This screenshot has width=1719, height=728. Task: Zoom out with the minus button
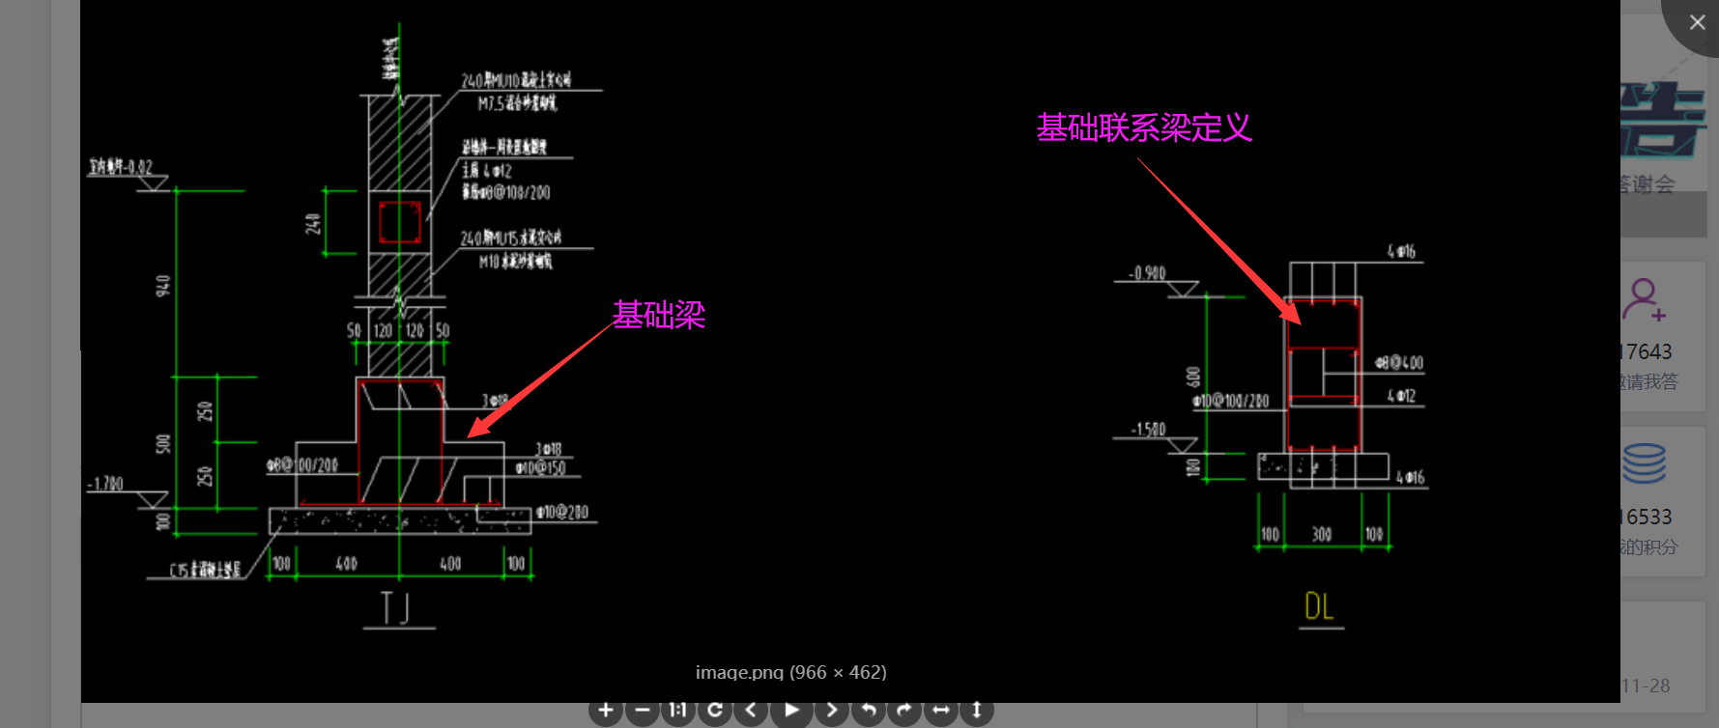tap(643, 711)
